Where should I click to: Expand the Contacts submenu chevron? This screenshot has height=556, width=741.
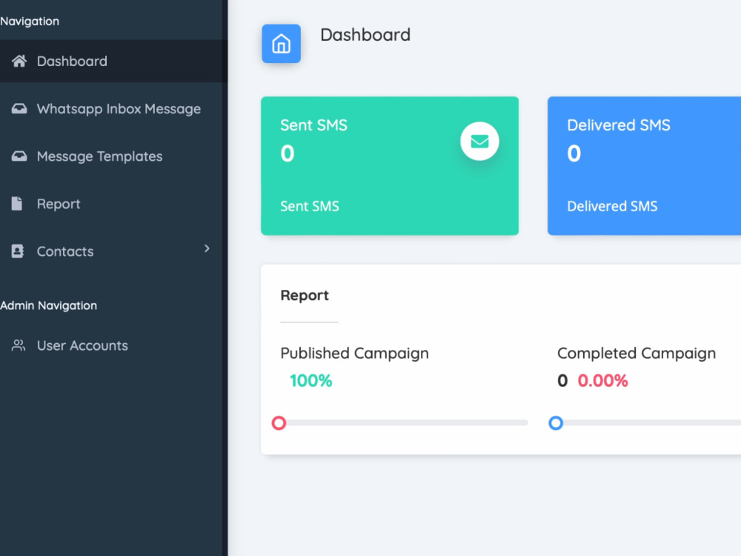[x=207, y=248]
